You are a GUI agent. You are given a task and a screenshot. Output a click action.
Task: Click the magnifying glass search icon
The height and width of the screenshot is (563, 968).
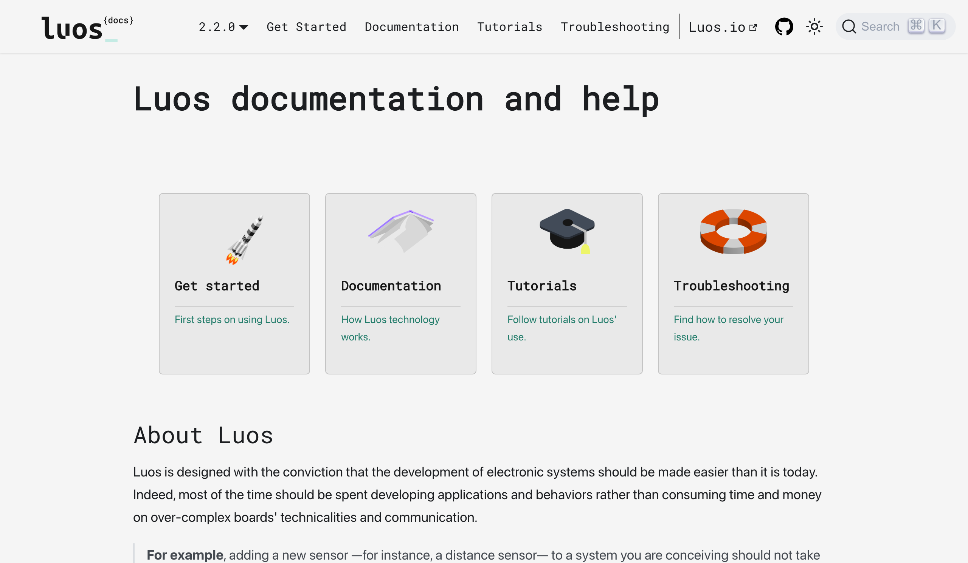point(849,26)
